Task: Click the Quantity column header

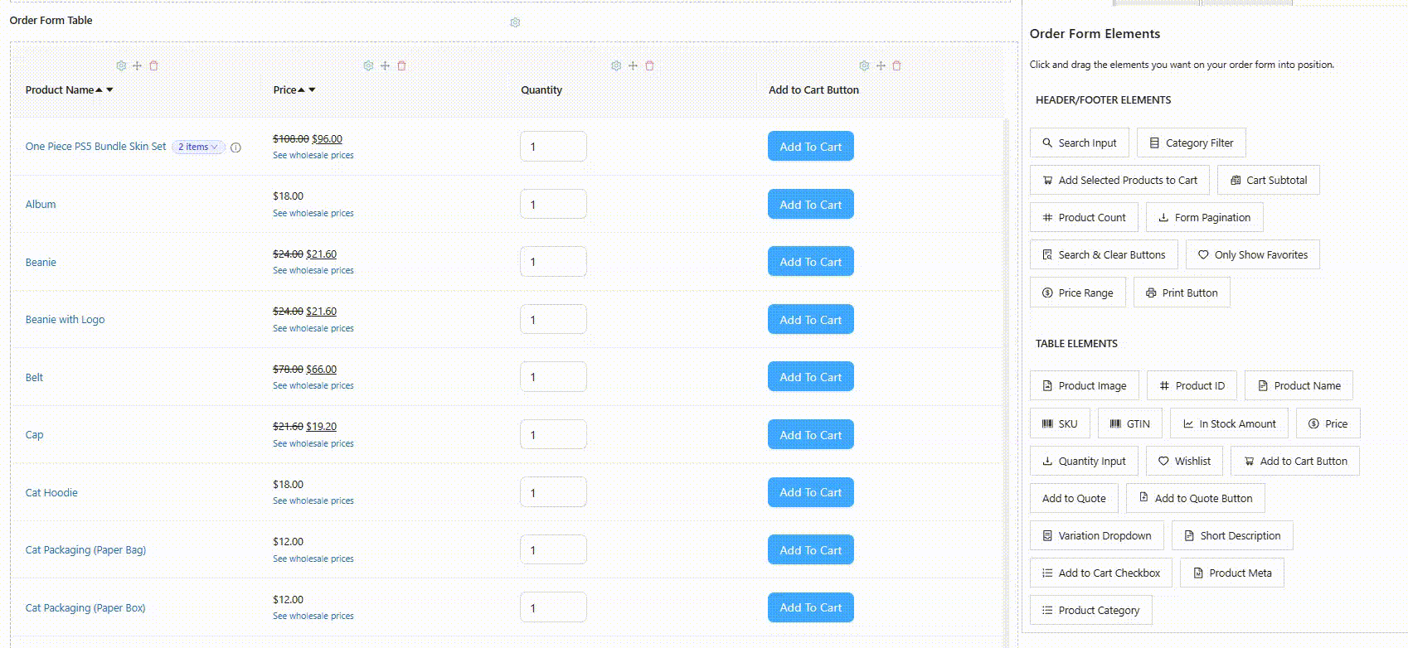Action: click(541, 90)
